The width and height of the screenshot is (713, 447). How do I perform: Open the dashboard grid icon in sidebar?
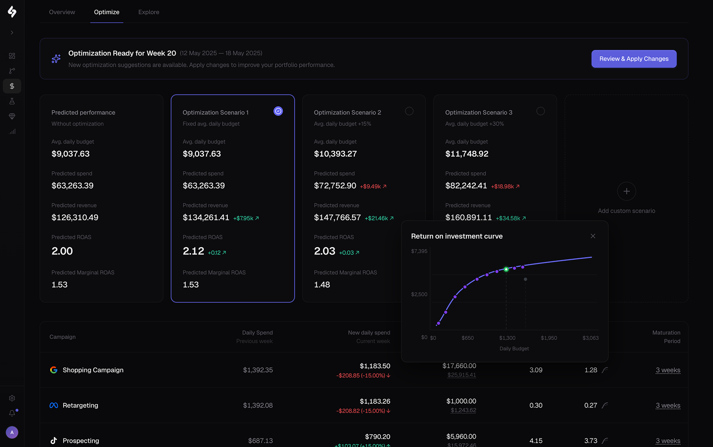coord(12,56)
